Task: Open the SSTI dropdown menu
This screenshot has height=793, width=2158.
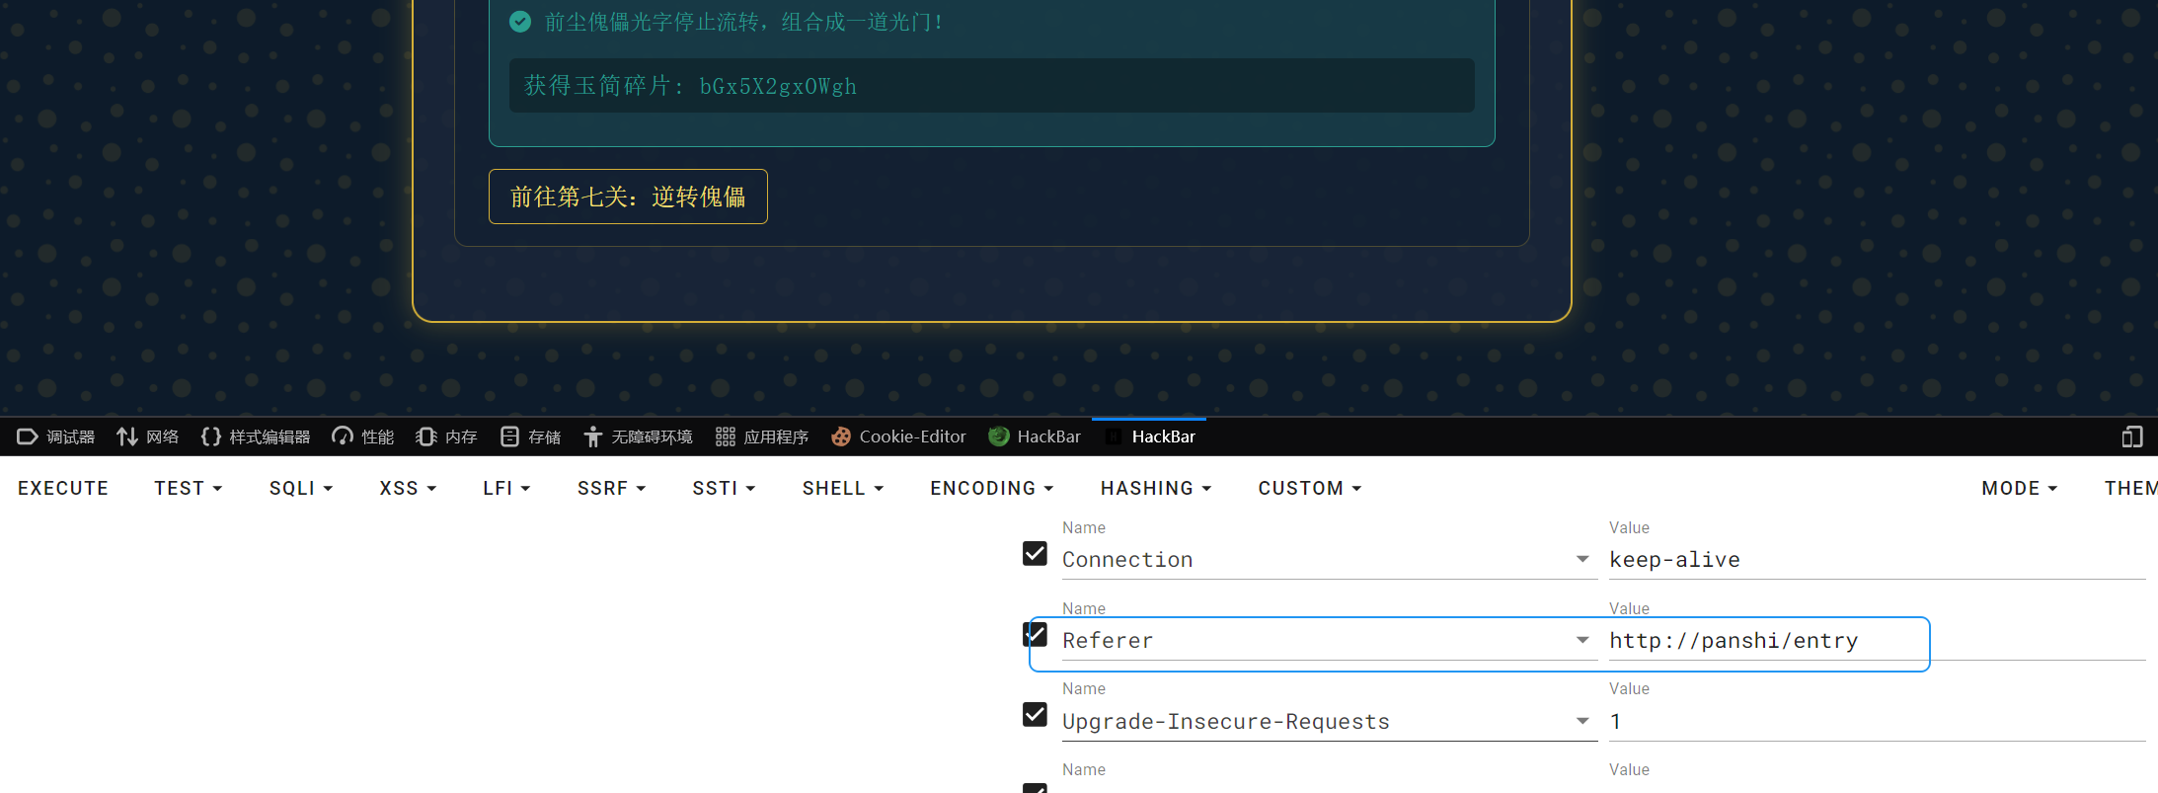Action: [x=724, y=488]
